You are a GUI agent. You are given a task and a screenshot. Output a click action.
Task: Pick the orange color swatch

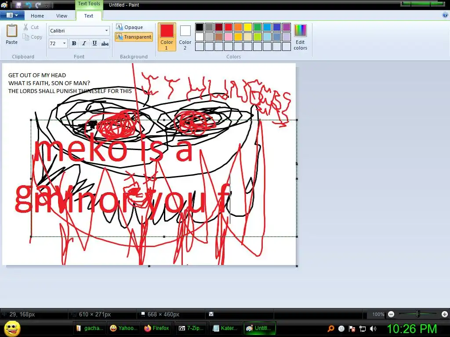tap(238, 27)
